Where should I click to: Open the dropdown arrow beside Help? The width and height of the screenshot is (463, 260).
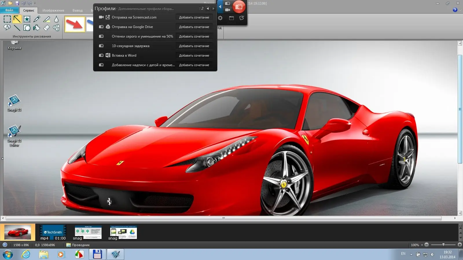(460, 10)
